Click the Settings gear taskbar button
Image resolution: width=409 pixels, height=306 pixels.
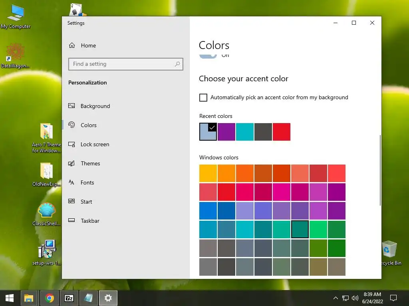click(x=108, y=298)
